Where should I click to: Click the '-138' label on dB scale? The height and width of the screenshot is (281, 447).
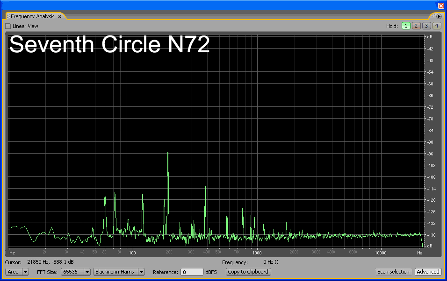tap(431, 235)
